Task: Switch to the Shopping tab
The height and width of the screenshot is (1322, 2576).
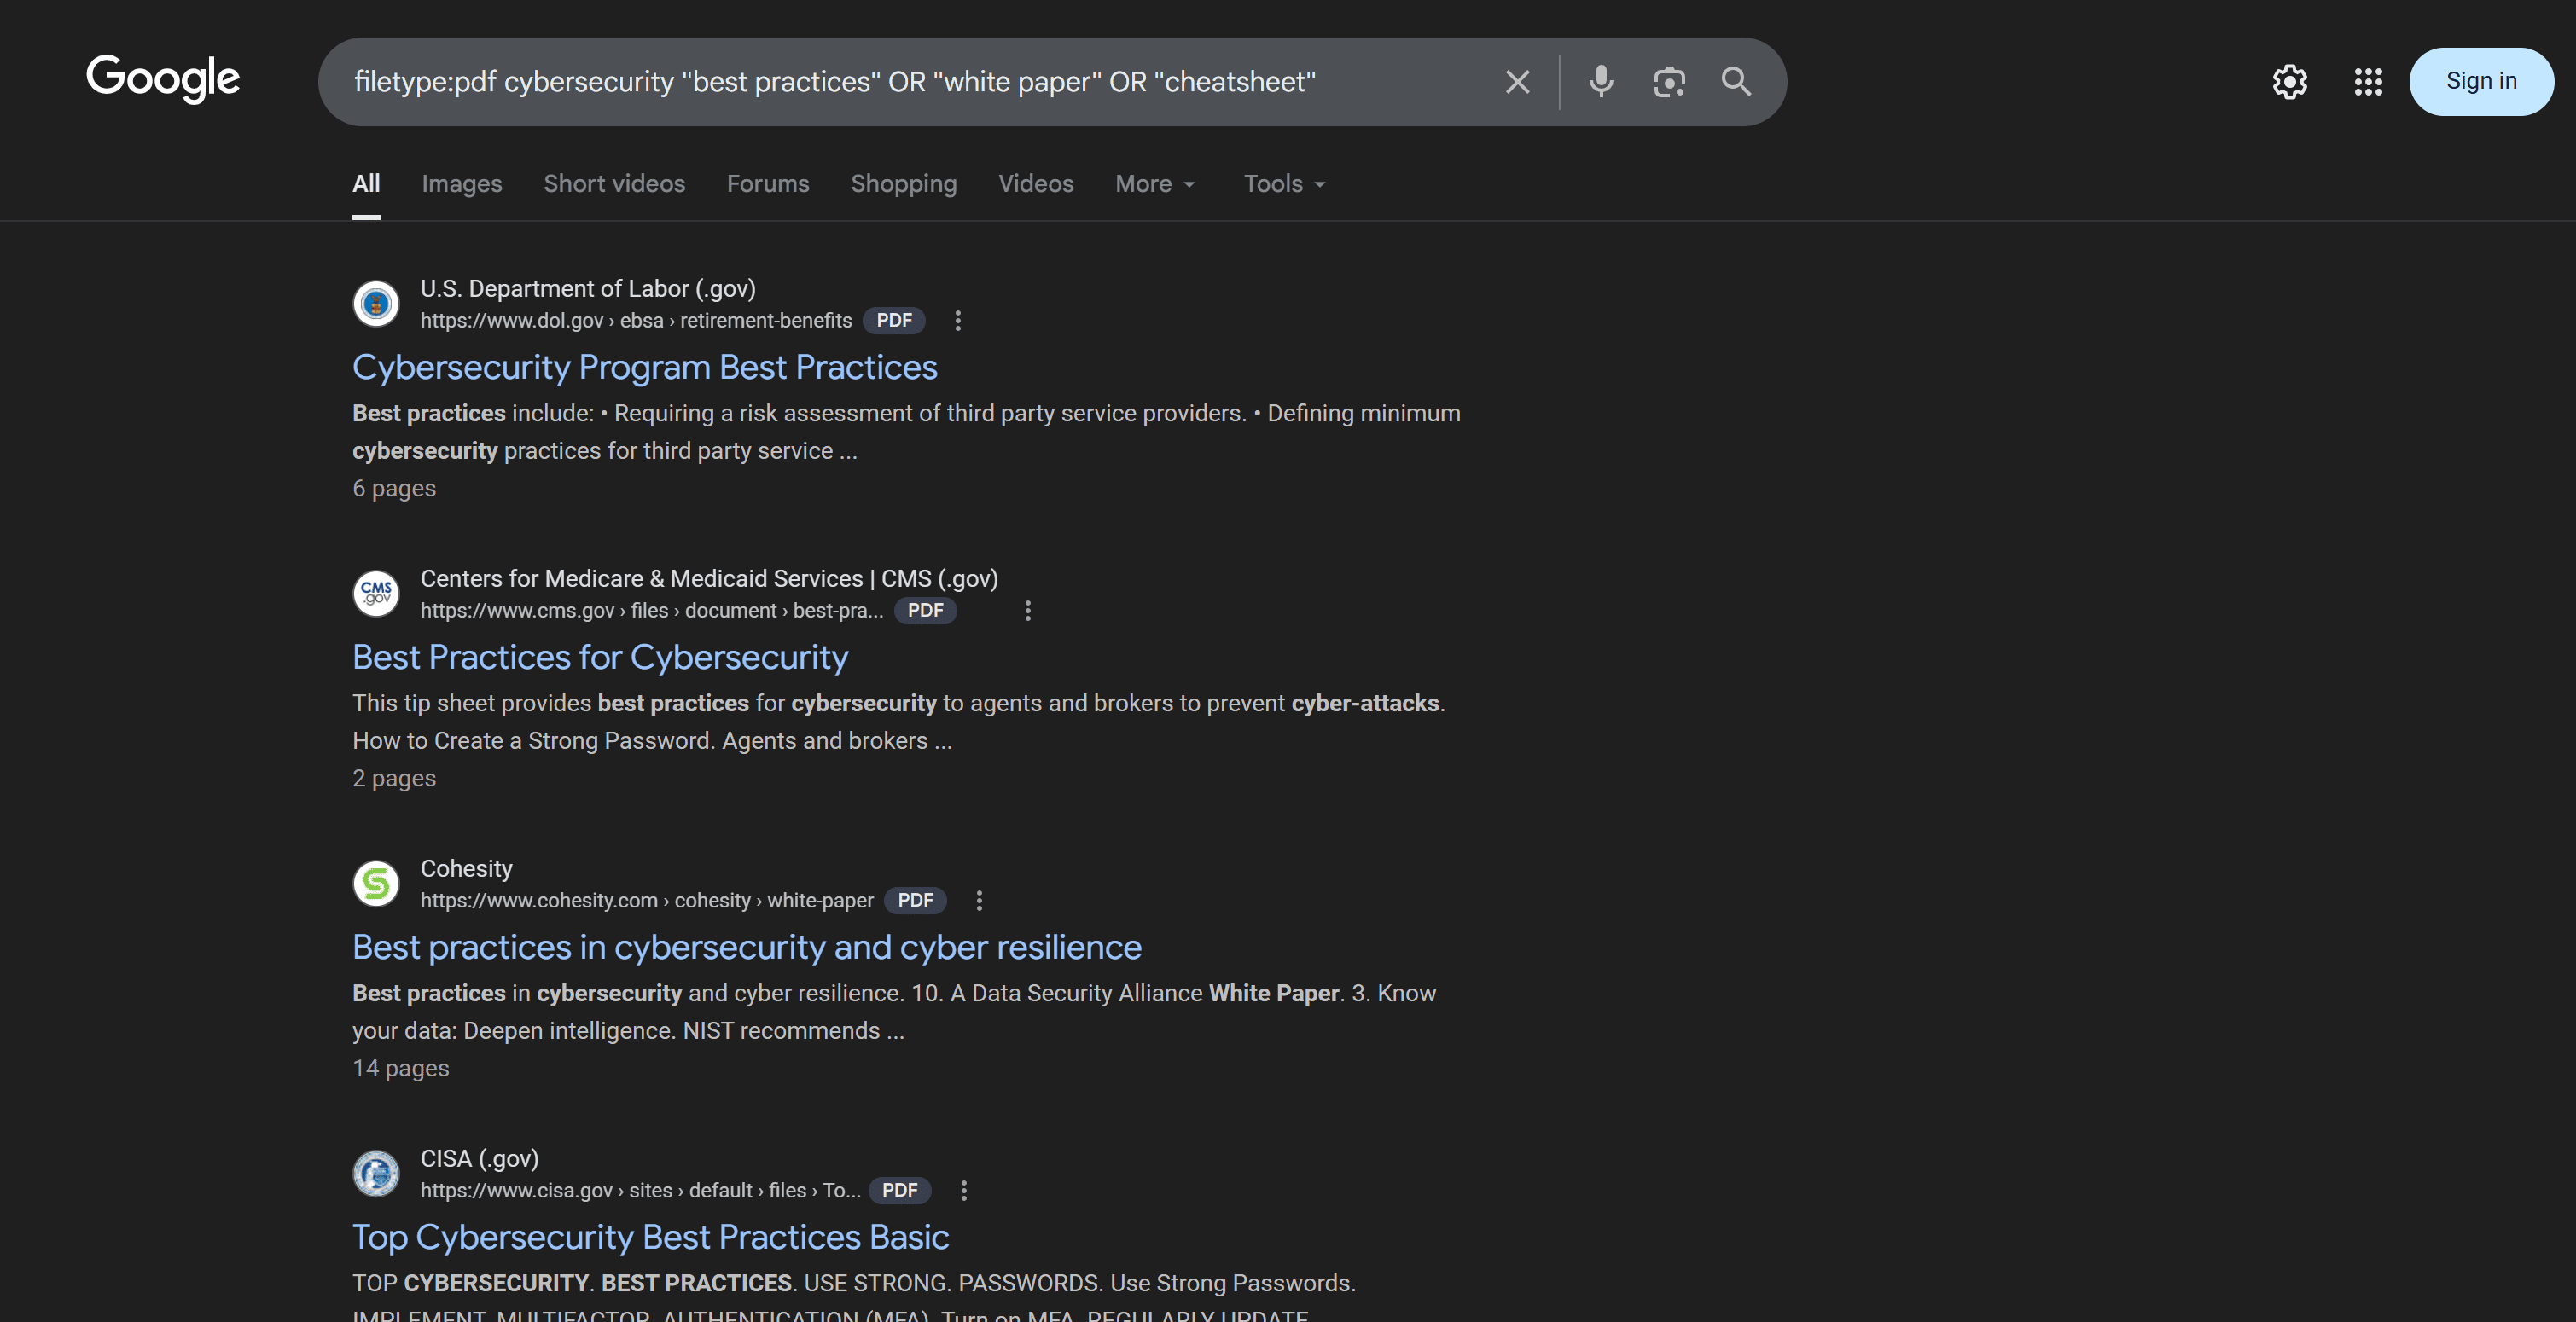Action: pos(903,184)
